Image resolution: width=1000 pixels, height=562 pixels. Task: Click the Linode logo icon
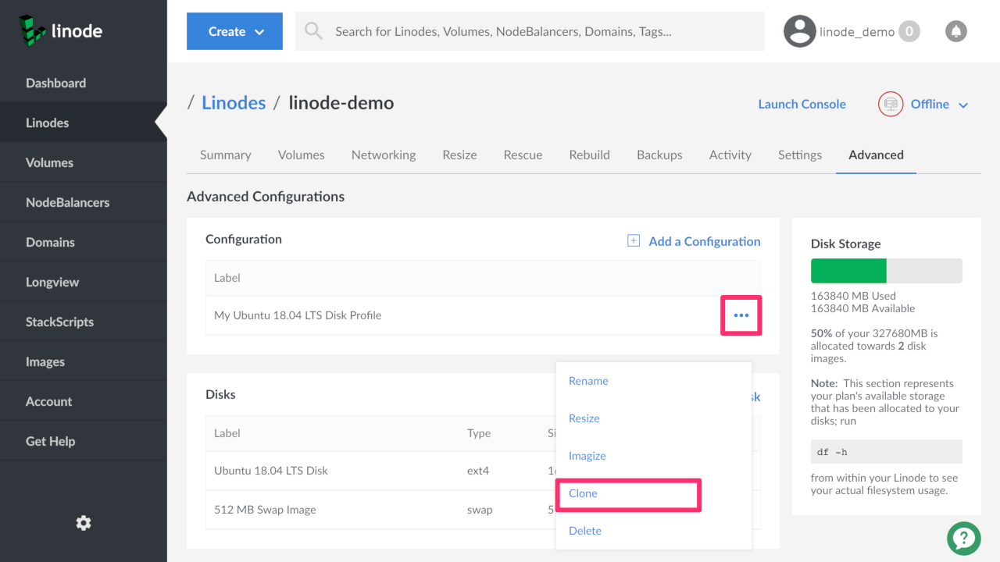pyautogui.click(x=34, y=31)
